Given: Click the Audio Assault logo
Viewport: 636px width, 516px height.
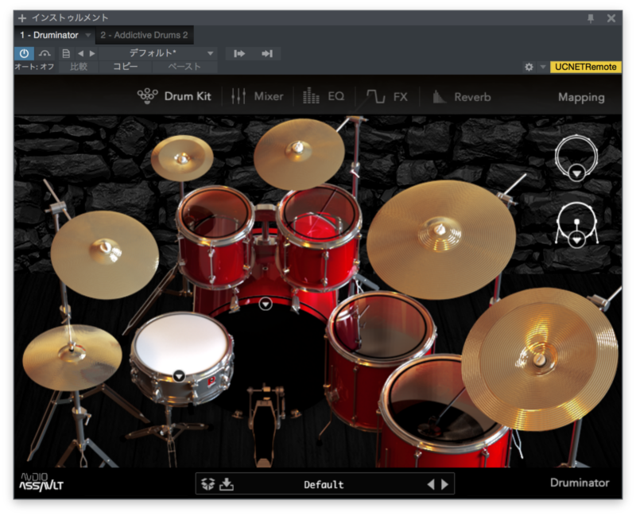Looking at the screenshot, I should [41, 482].
